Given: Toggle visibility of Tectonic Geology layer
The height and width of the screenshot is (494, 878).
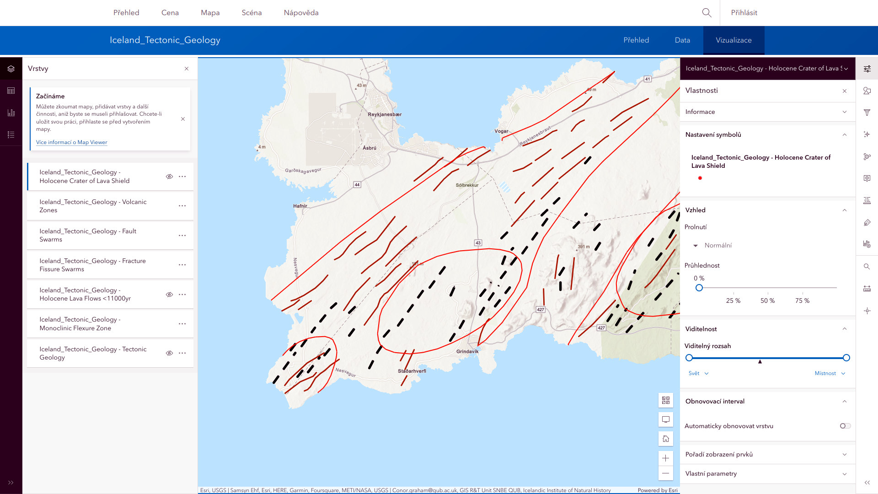Looking at the screenshot, I should tap(169, 353).
